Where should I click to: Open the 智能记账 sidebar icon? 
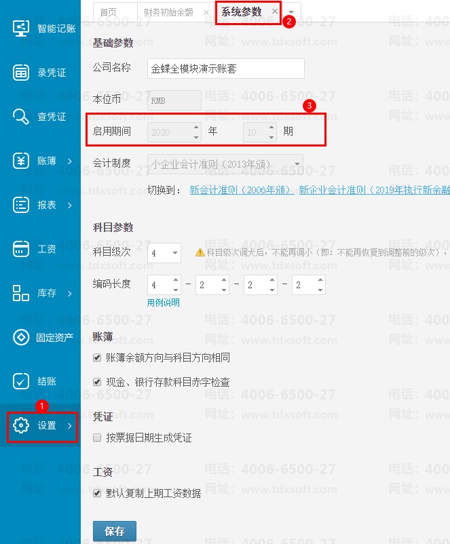21,28
